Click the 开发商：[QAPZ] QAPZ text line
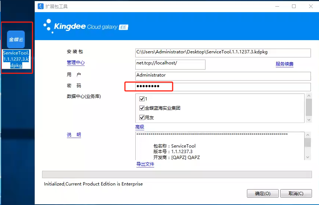This screenshot has width=319, height=205. [176, 158]
